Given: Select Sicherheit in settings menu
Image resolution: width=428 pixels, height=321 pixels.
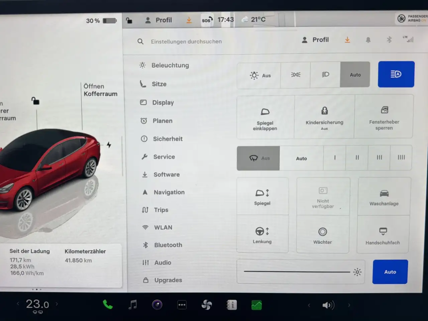Looking at the screenshot, I should coord(168,139).
